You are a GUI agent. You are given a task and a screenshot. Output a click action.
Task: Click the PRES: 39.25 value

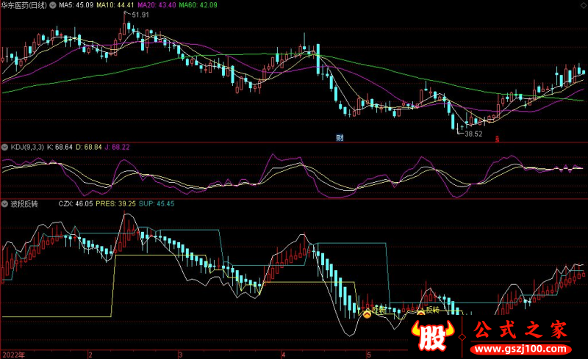tap(115, 204)
